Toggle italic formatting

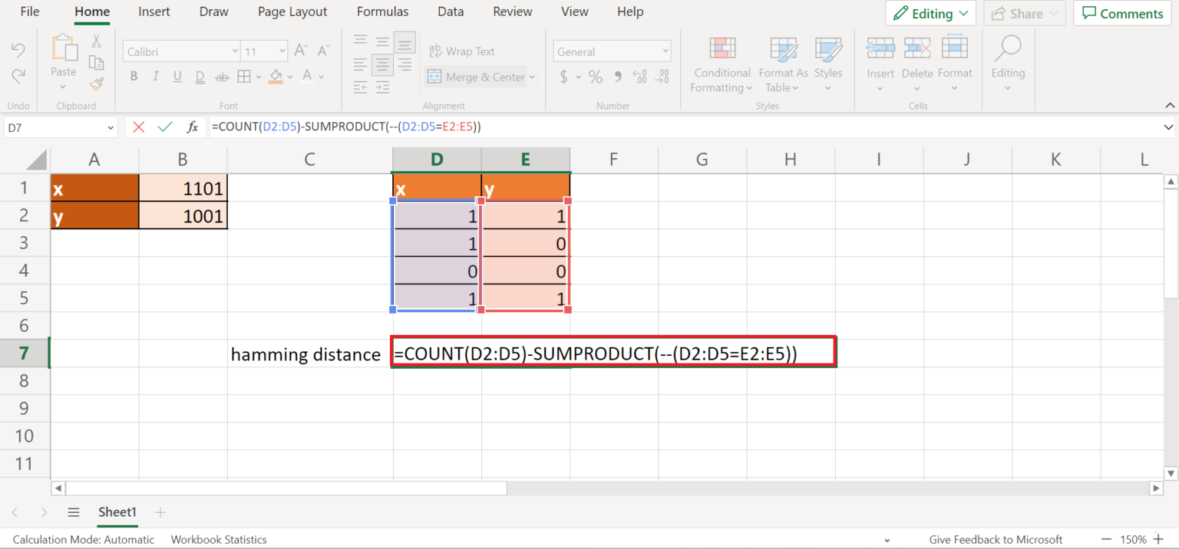point(155,76)
